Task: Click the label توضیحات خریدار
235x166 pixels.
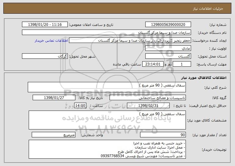Action: [214, 150]
